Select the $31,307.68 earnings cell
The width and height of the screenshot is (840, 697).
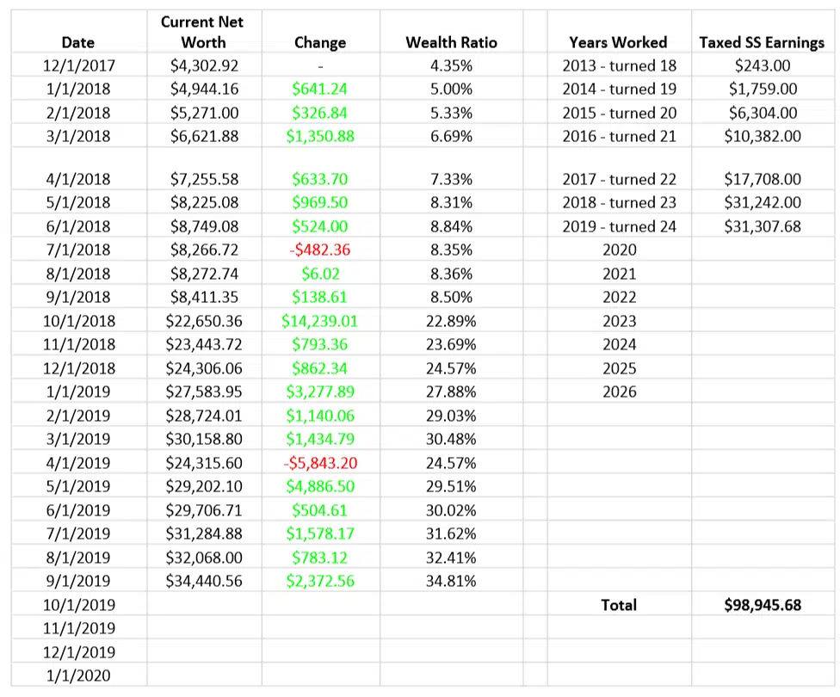(763, 226)
